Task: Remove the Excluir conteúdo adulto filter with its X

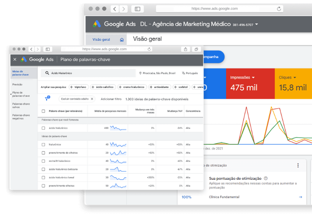Action: point(92,99)
